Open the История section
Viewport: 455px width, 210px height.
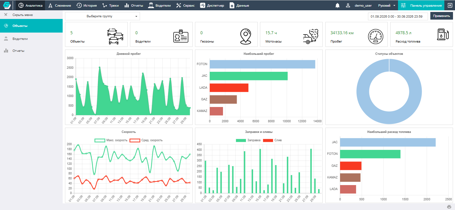[87, 5]
